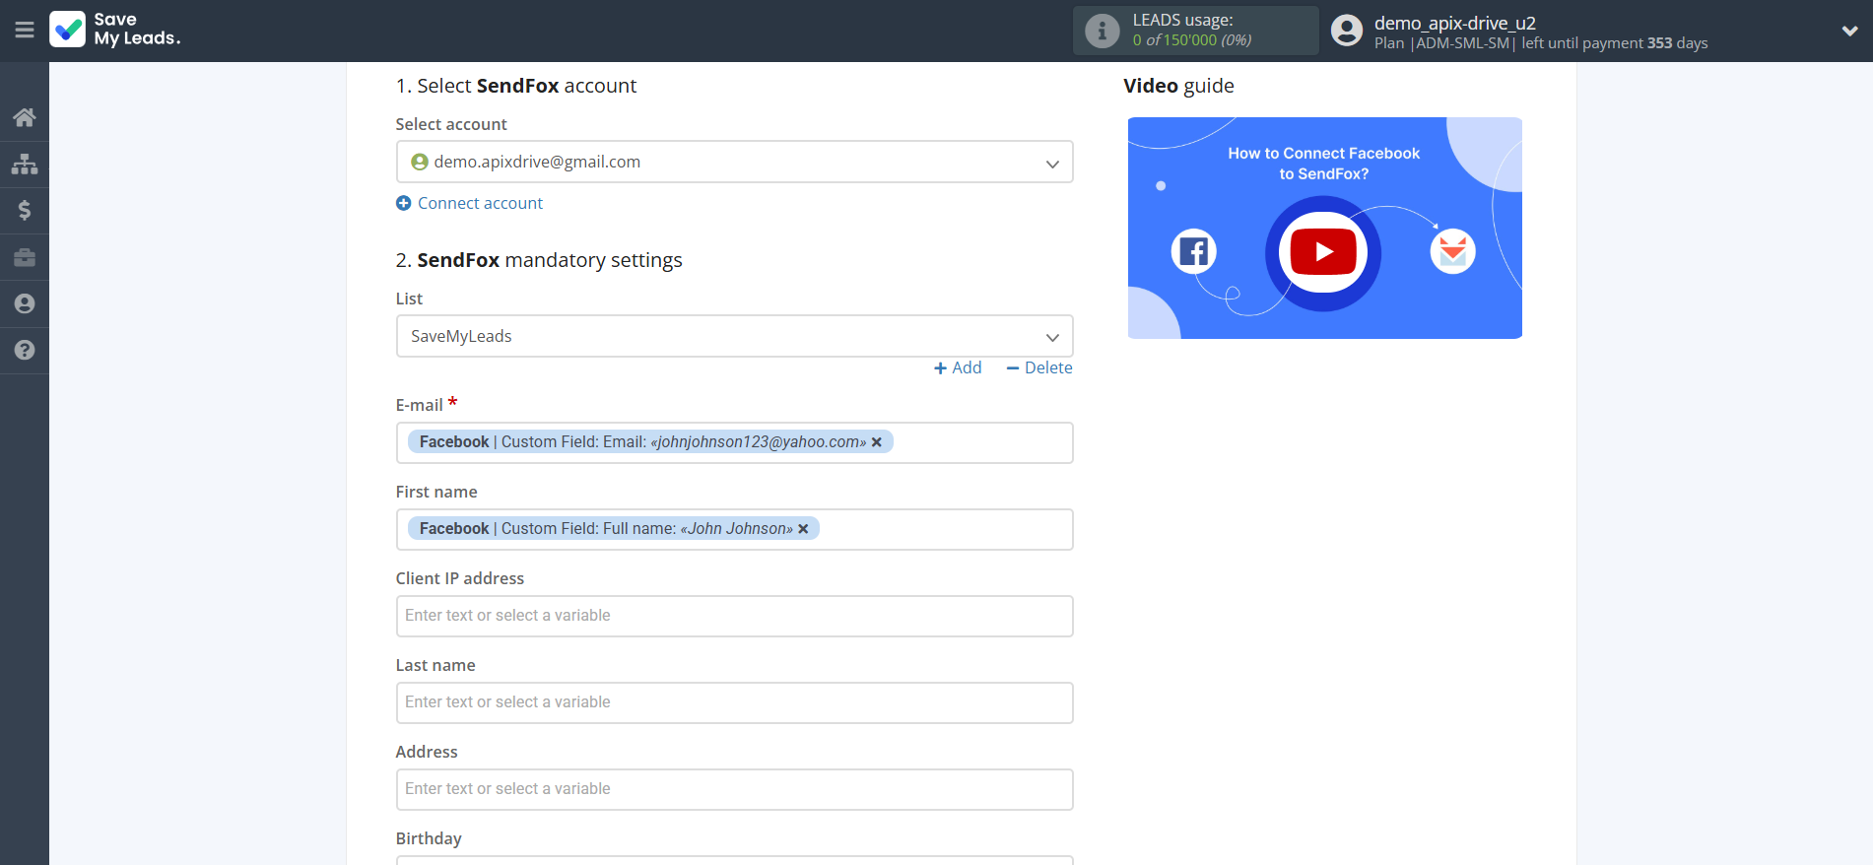1873x865 pixels.
Task: Click the briefcase sidebar icon
Action: point(25,257)
